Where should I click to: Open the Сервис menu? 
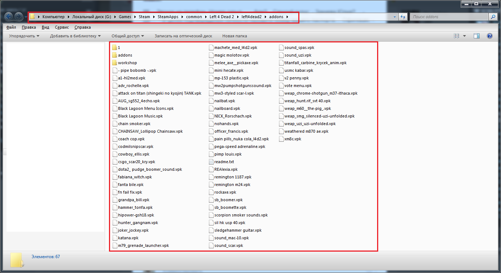62,27
